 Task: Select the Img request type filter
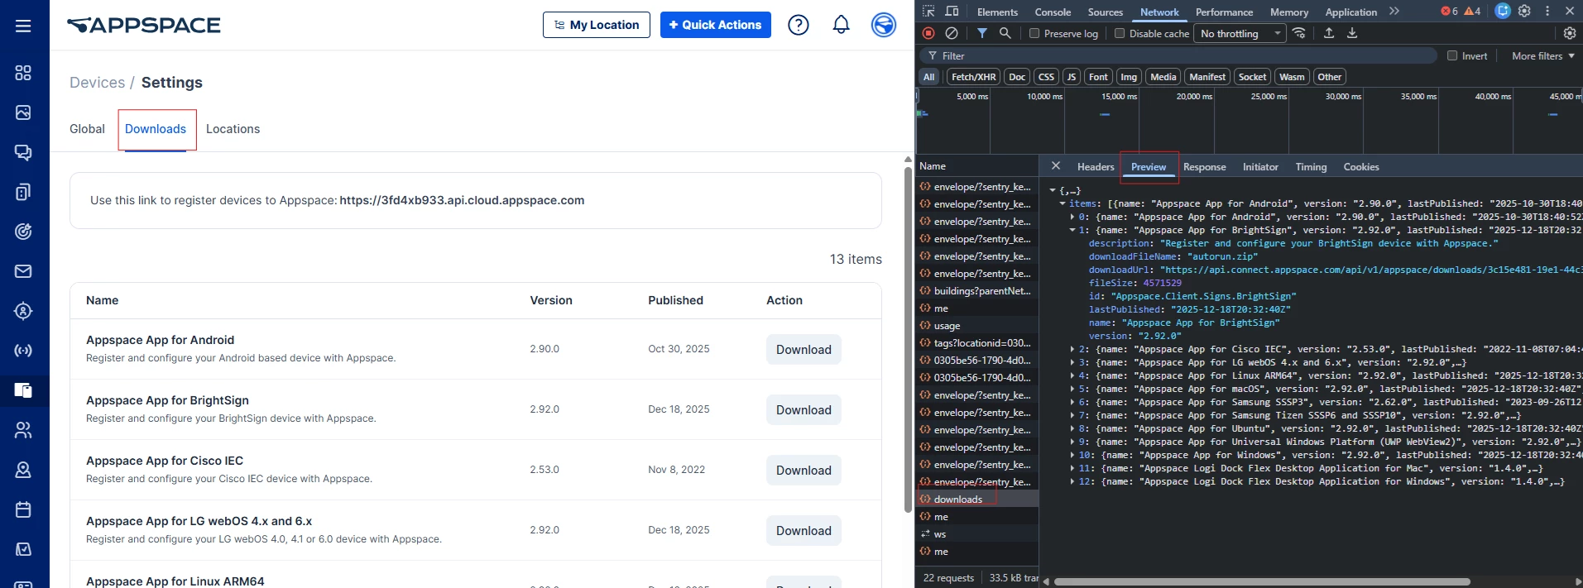coord(1129,77)
